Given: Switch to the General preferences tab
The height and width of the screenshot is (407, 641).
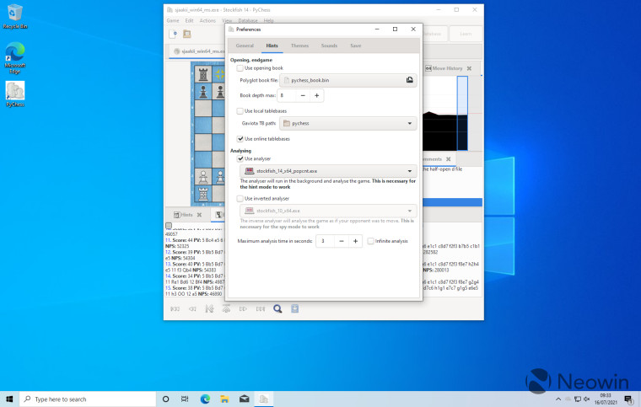Looking at the screenshot, I should (x=245, y=46).
